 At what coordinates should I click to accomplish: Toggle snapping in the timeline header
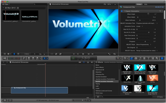92,62
